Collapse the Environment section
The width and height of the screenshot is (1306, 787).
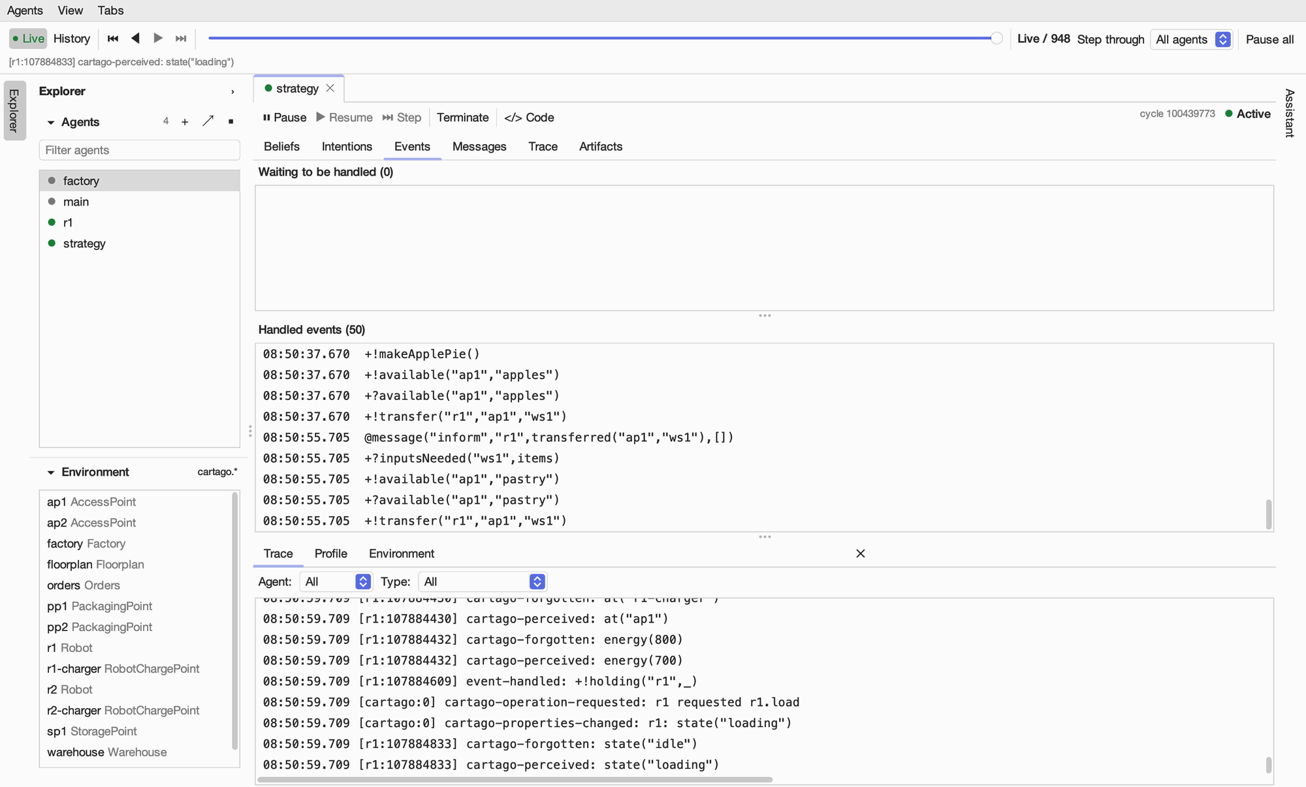point(51,472)
